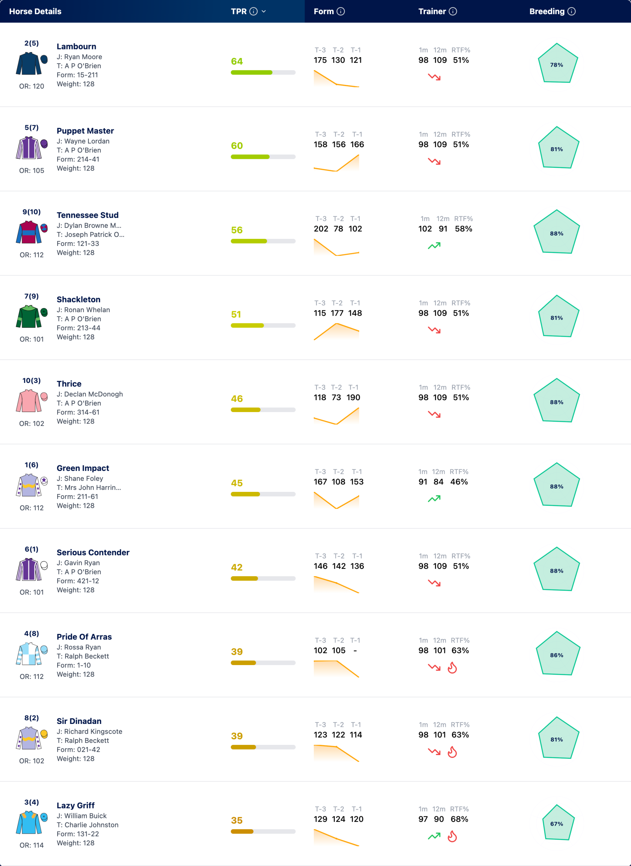Click the Form column info icon
Viewport: 631px width, 866px height.
(341, 12)
